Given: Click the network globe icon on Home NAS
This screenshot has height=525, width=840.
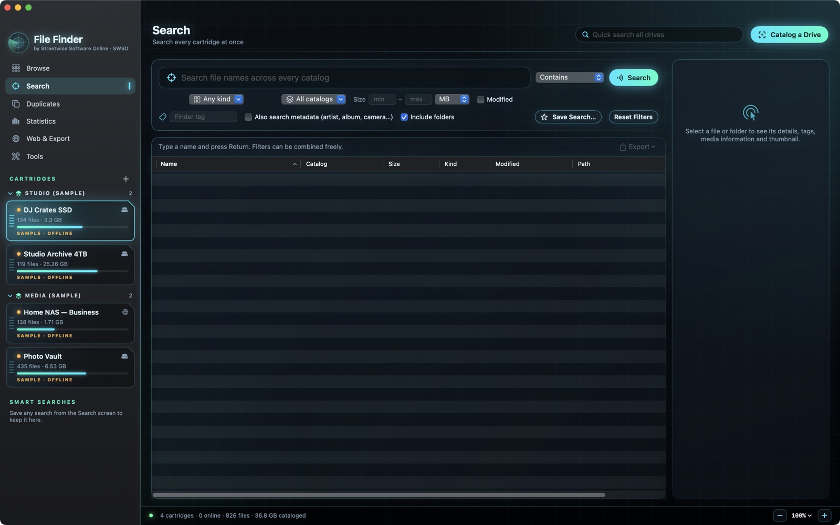Looking at the screenshot, I should tap(125, 312).
